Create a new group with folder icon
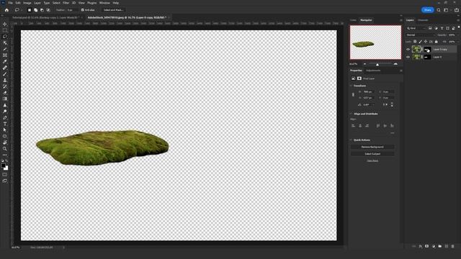 coord(440,246)
